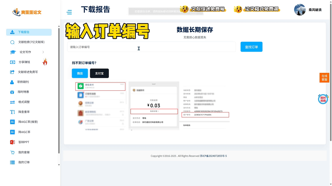The width and height of the screenshot is (332, 186).
Task: Switch to the 支付宝 payment tab
Action: click(x=99, y=74)
